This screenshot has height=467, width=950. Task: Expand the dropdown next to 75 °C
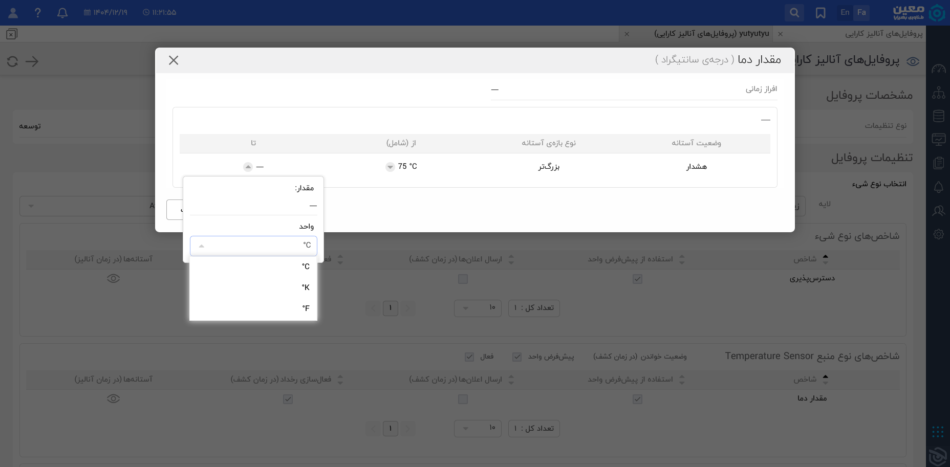click(x=390, y=167)
